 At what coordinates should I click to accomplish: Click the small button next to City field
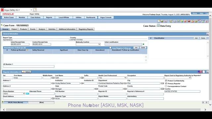coord(162,83)
